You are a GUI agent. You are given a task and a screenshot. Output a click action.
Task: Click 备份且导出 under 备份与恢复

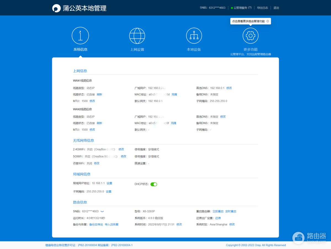(96, 224)
